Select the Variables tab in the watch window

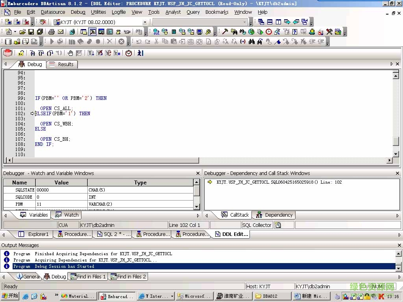pos(38,215)
